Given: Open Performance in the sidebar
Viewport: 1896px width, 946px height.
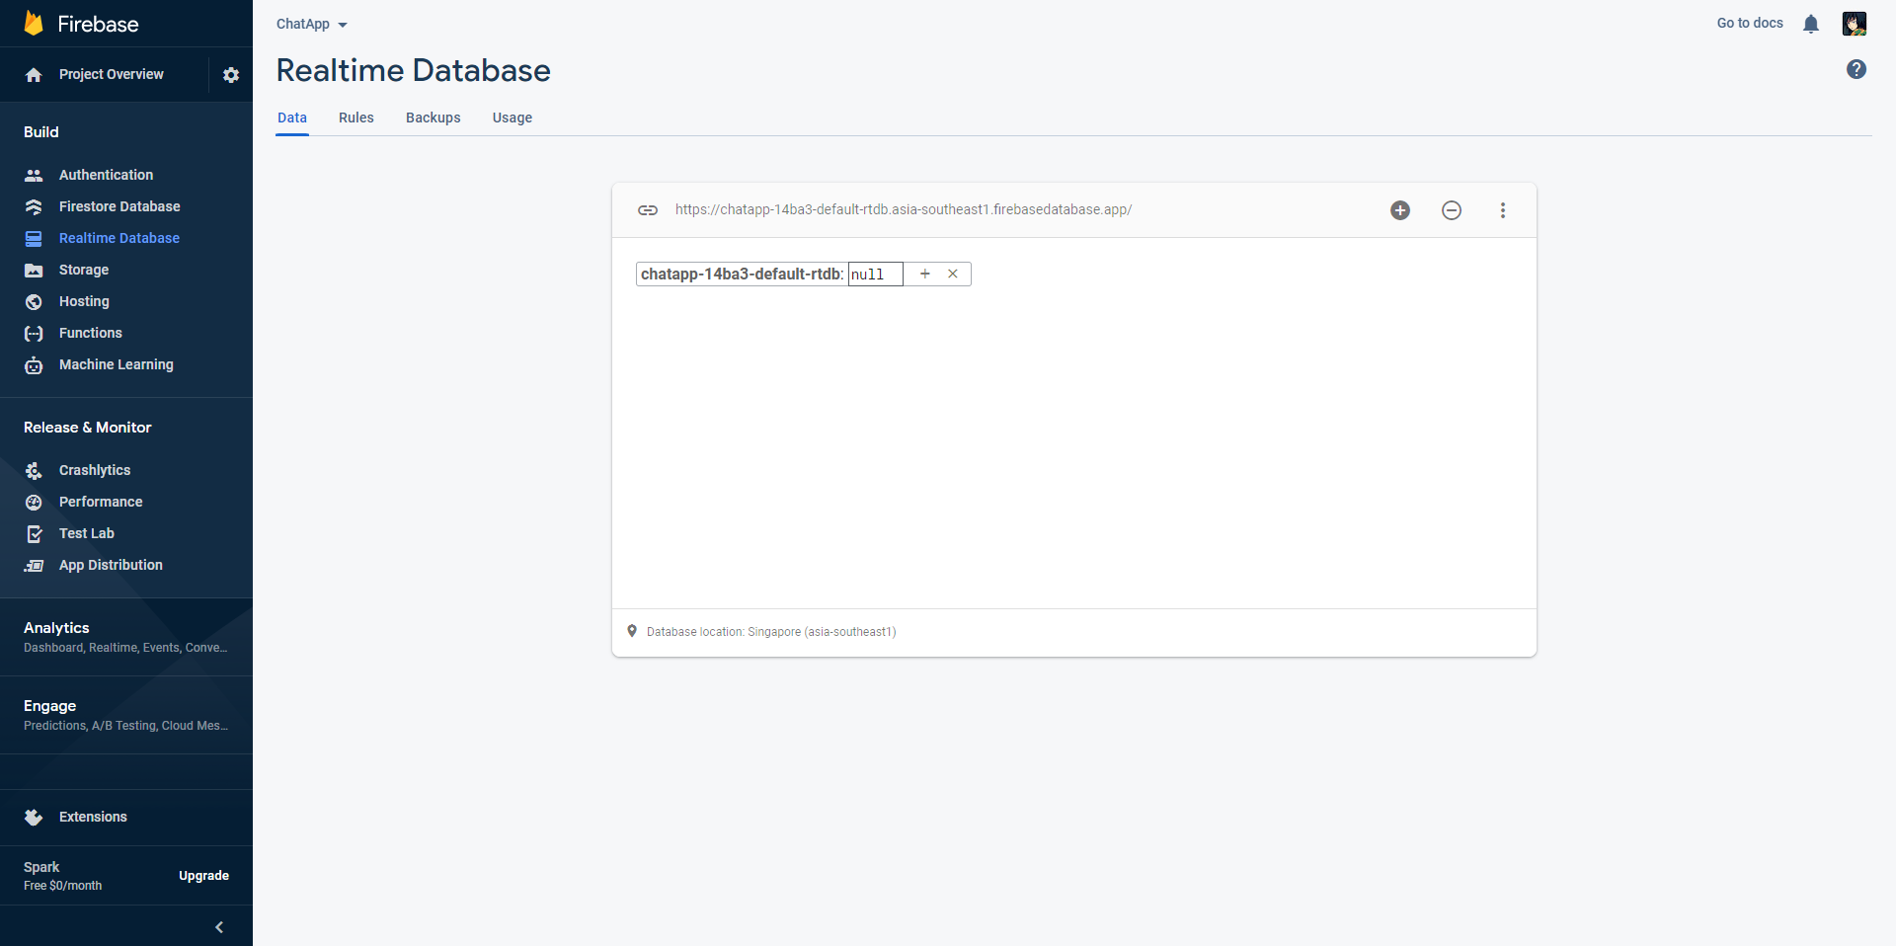Looking at the screenshot, I should 101,502.
